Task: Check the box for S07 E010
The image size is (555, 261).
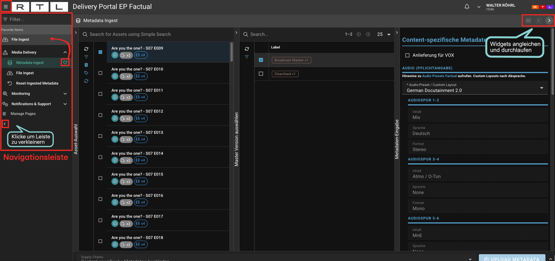Action: [x=100, y=73]
